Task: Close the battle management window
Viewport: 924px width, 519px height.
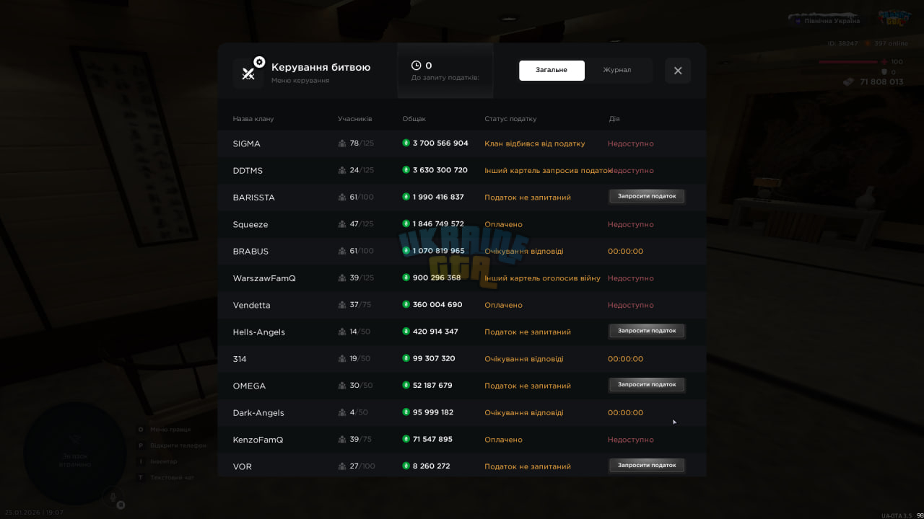Action: pyautogui.click(x=678, y=71)
